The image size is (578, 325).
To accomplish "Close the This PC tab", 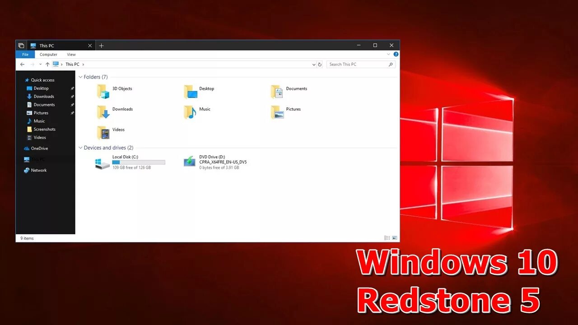I will coord(90,46).
